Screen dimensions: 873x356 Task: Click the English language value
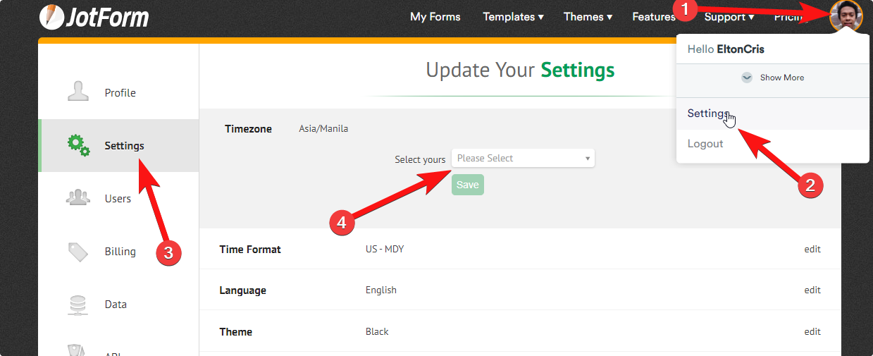[381, 290]
